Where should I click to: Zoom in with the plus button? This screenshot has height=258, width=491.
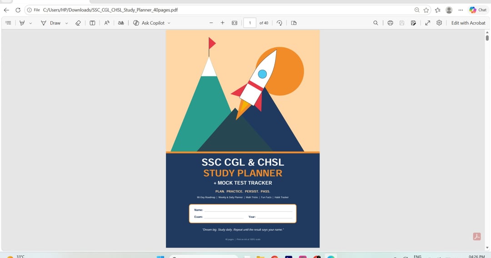pyautogui.click(x=222, y=23)
